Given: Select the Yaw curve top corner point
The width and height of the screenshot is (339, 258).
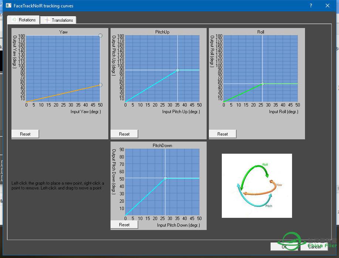Looking at the screenshot, I should [x=100, y=35].
